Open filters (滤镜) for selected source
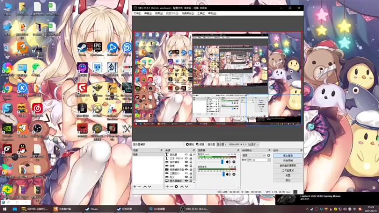The image size is (379, 213). pos(200,144)
